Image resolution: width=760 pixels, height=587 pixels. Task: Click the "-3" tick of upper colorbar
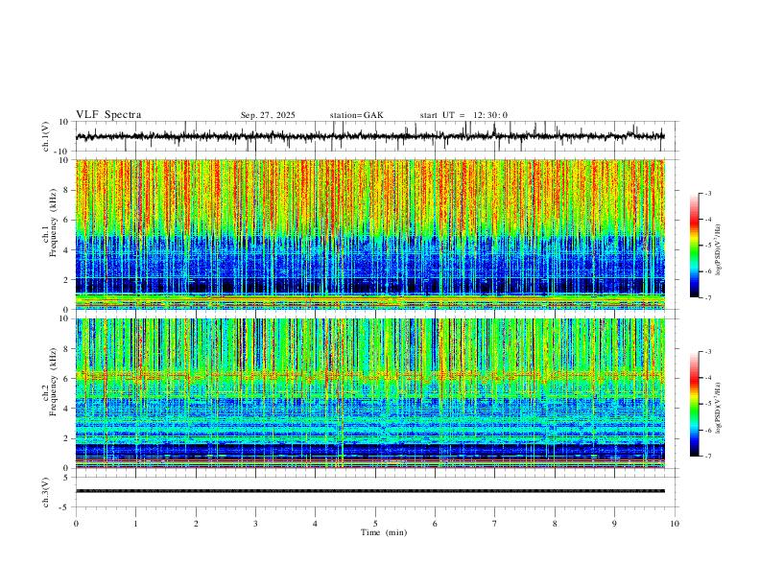click(707, 193)
